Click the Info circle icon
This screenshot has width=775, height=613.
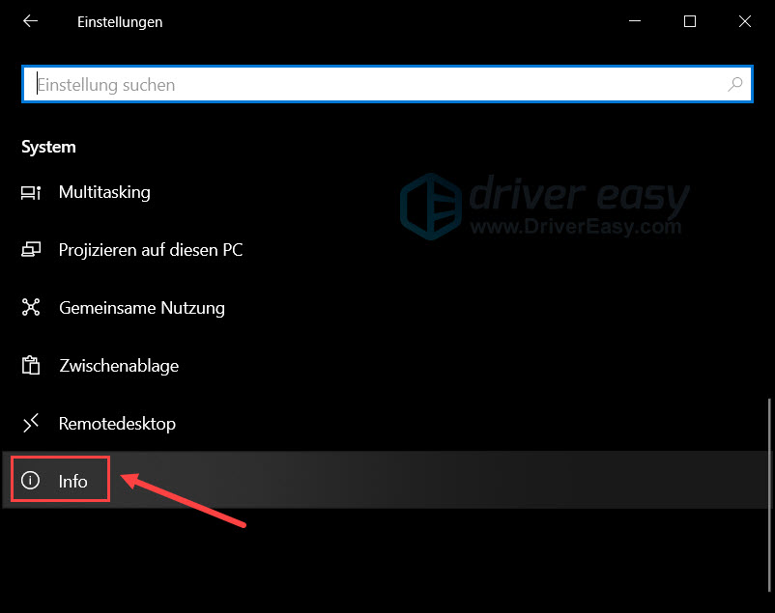point(31,481)
